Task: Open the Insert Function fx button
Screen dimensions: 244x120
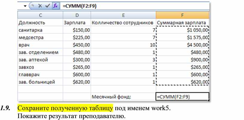Action: (x=55, y=6)
